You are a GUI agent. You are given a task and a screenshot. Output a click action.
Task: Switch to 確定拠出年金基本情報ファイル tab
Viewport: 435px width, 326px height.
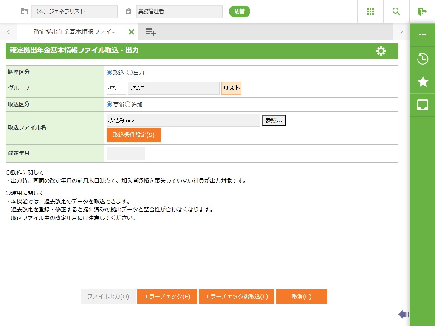(x=74, y=32)
